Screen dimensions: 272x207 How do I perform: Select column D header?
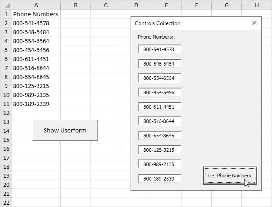[136, 5]
